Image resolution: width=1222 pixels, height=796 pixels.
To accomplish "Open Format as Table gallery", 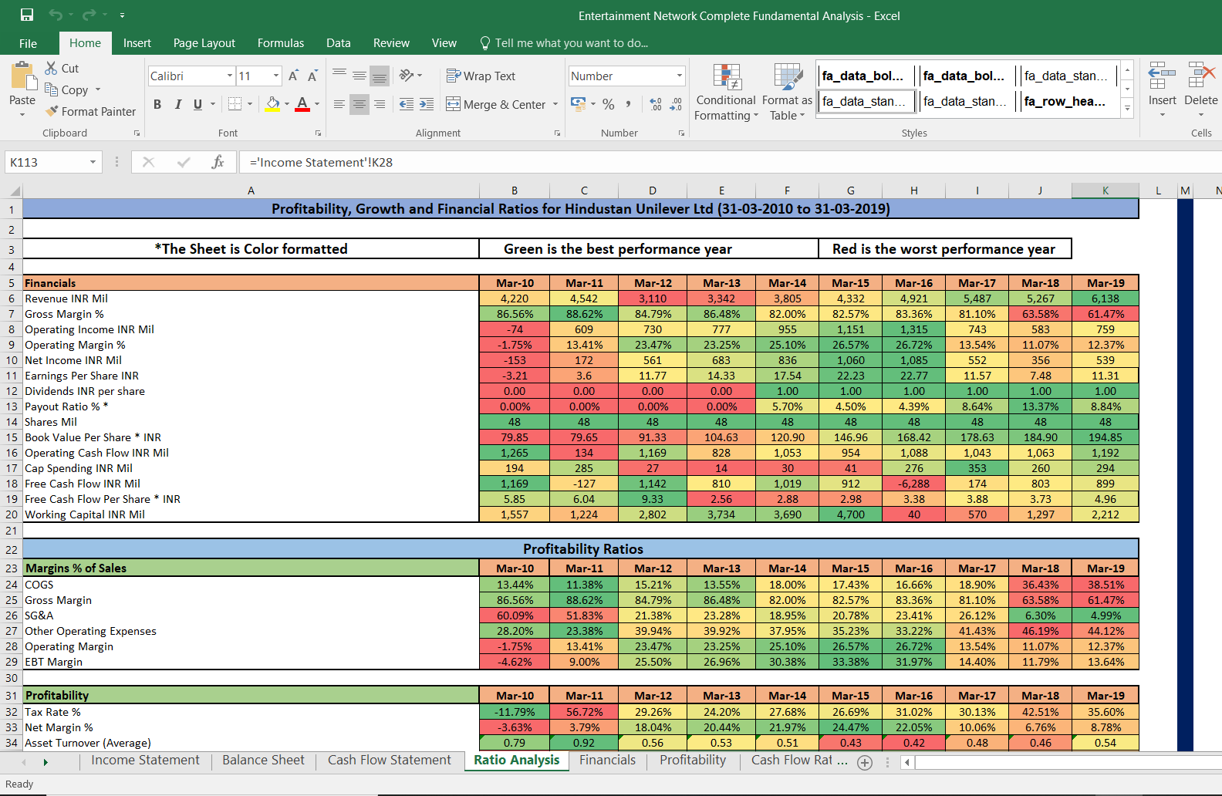I will pos(787,93).
